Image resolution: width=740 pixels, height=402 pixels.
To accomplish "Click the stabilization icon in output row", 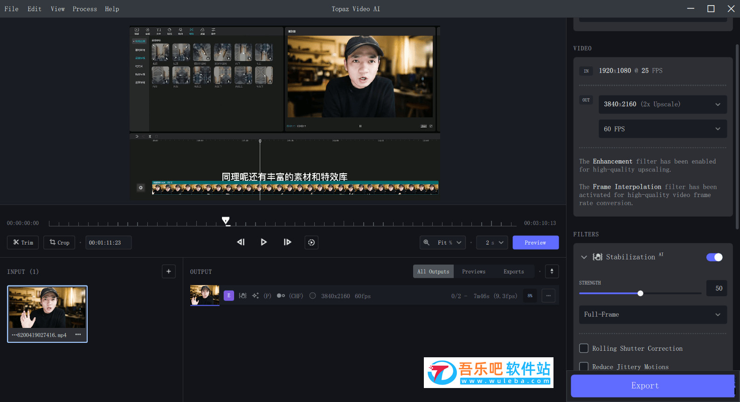I will 243,295.
